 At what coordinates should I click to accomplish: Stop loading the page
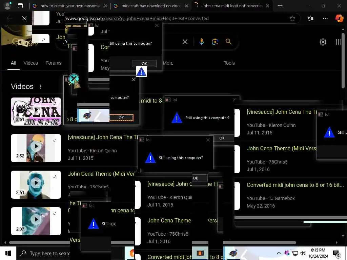[24, 18]
